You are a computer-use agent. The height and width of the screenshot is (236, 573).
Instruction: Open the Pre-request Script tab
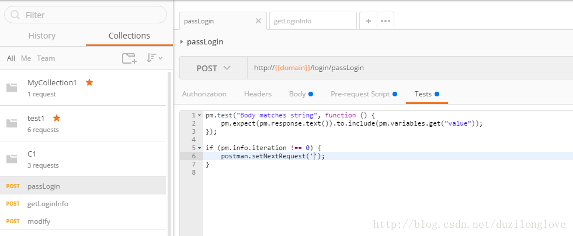coord(360,93)
